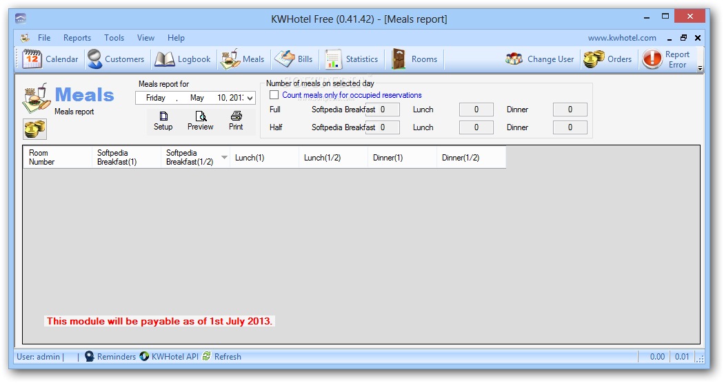
Task: Click the Softpedia Breakfast(1/2) column sort arrow
Action: (224, 157)
